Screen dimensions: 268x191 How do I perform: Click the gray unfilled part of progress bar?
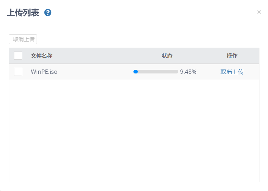158,72
